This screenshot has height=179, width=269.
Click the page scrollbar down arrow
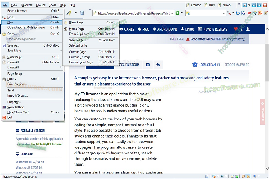coord(267,169)
